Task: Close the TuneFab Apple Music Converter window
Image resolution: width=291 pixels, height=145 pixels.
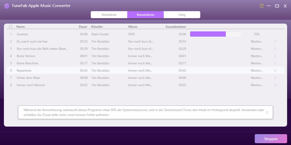Action: pos(285,6)
